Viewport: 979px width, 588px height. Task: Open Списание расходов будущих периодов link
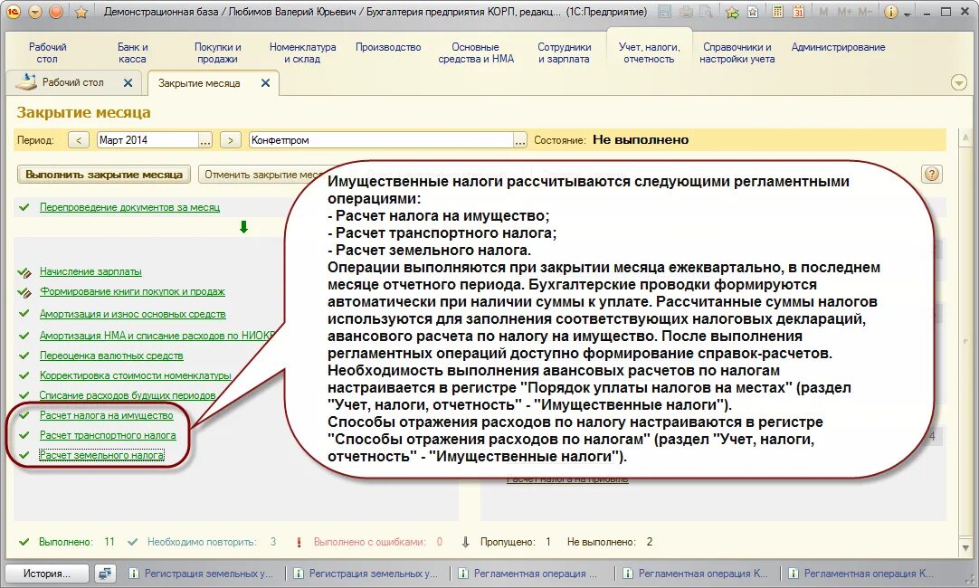coord(128,395)
